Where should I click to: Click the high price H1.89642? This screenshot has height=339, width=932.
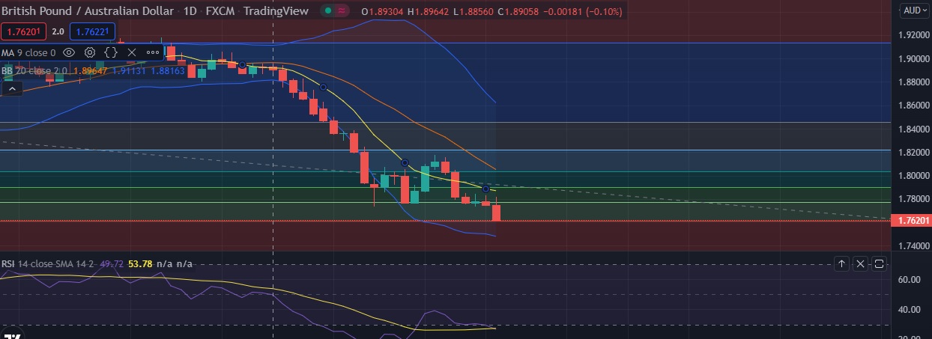[430, 11]
